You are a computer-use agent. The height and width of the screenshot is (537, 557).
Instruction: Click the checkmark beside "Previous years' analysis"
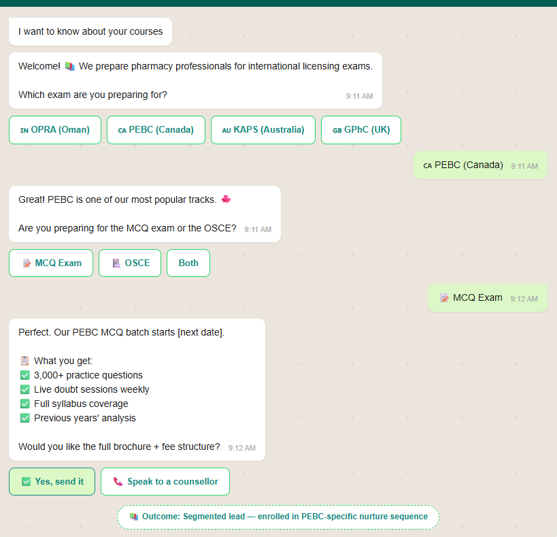tap(24, 418)
